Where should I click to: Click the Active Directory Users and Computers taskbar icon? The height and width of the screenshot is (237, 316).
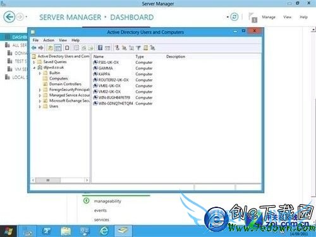click(123, 231)
